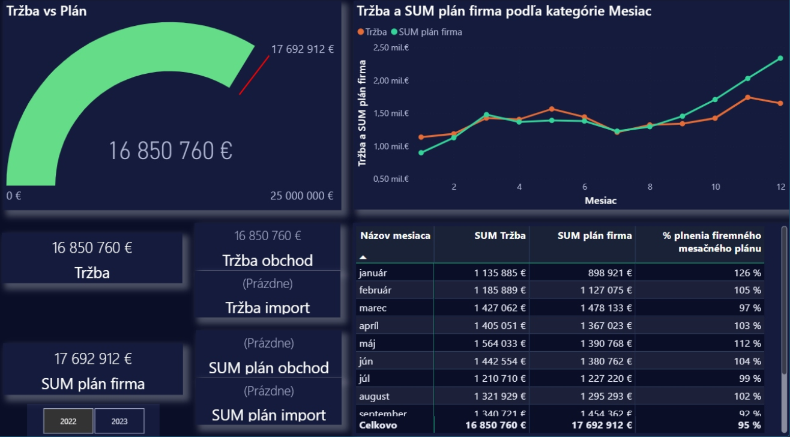Select the 2023 year slicer

point(119,421)
